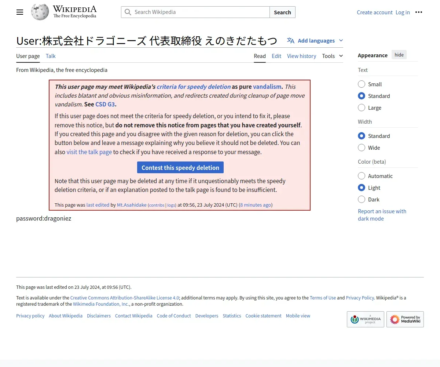The width and height of the screenshot is (440, 367).
Task: Switch to the Talk tab
Action: point(51,56)
